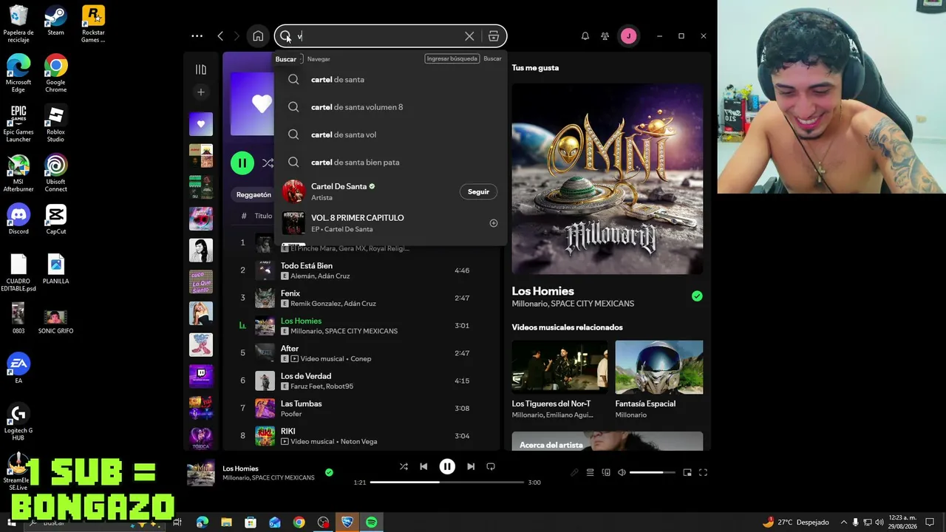
Task: Add VOL. 8 PRIMER CAPITULO to library
Action: [x=494, y=223]
